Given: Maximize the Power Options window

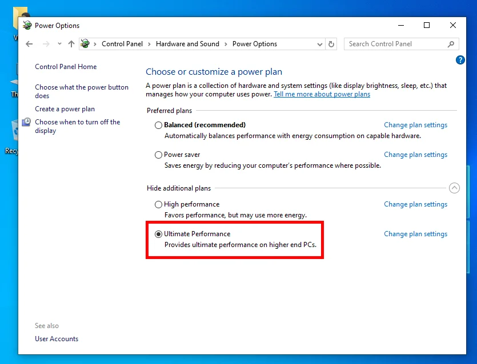Looking at the screenshot, I should 427,25.
